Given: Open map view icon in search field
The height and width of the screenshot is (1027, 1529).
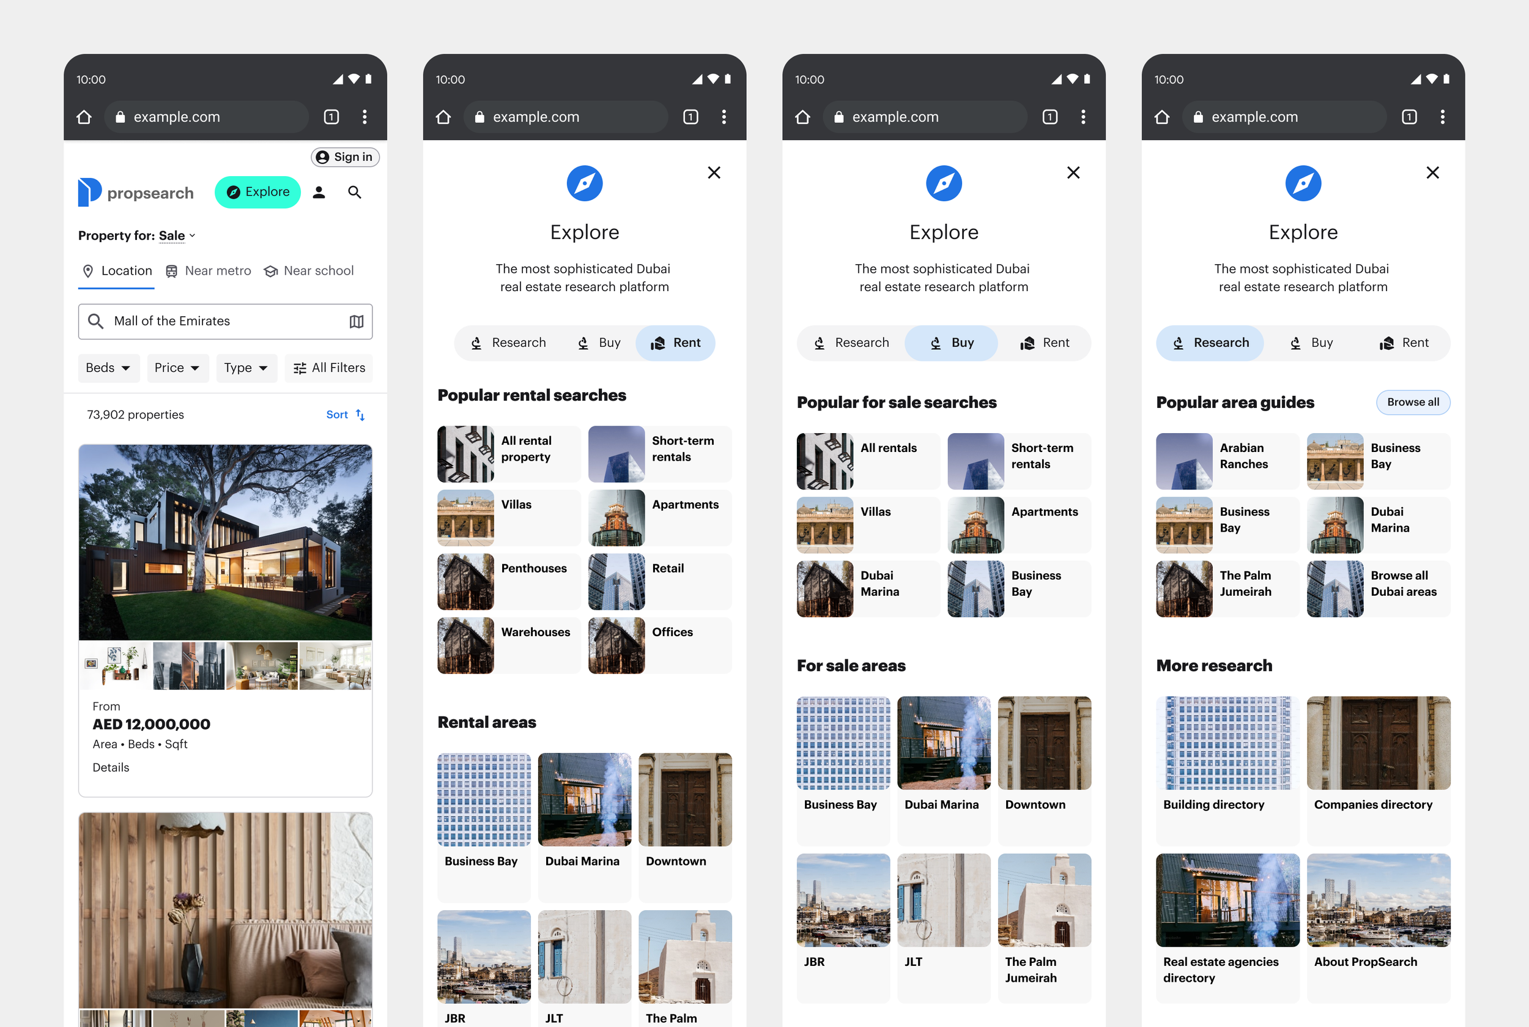Looking at the screenshot, I should click(356, 321).
